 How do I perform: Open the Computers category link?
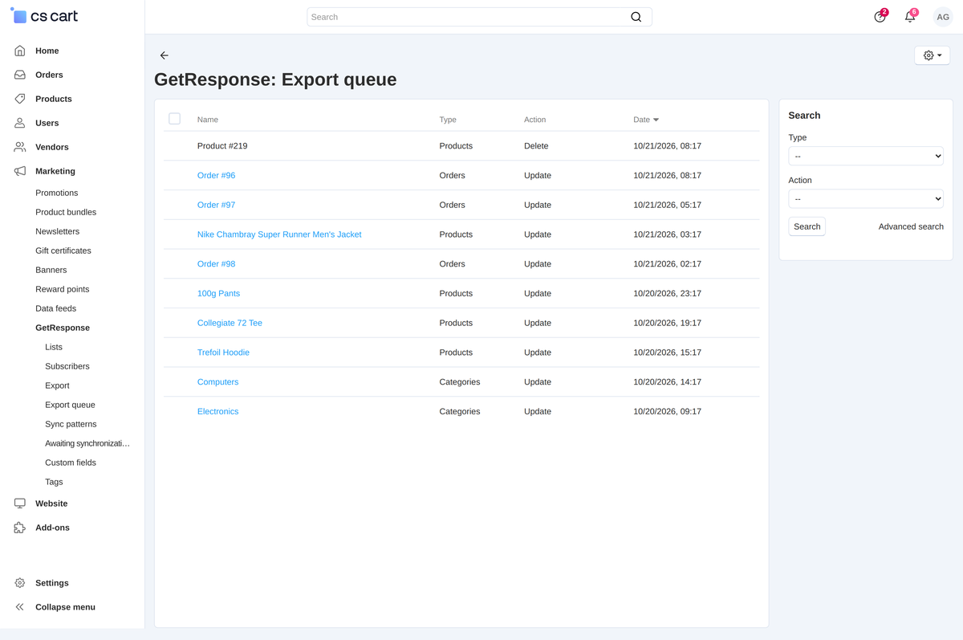click(217, 381)
